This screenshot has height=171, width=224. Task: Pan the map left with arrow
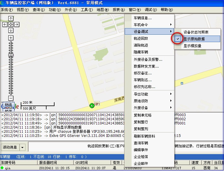5,24
